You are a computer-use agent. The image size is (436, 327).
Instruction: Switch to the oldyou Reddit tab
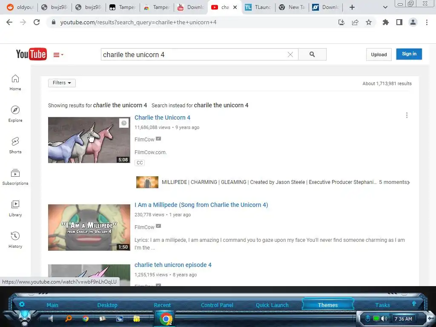point(20,7)
